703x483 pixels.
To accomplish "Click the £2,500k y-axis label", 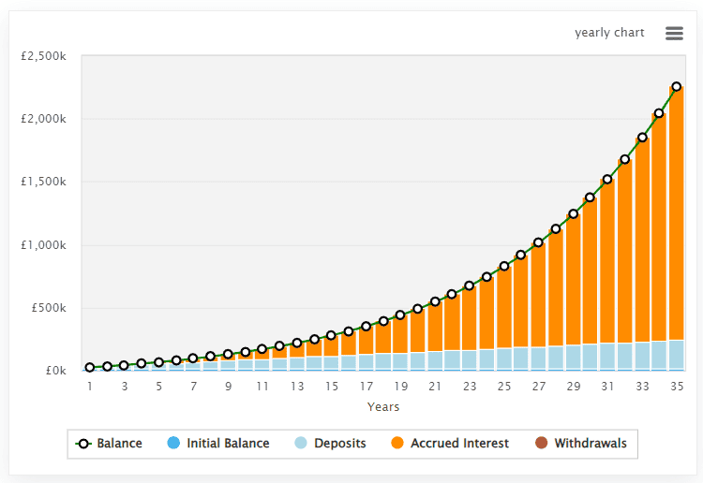I will pyautogui.click(x=43, y=56).
